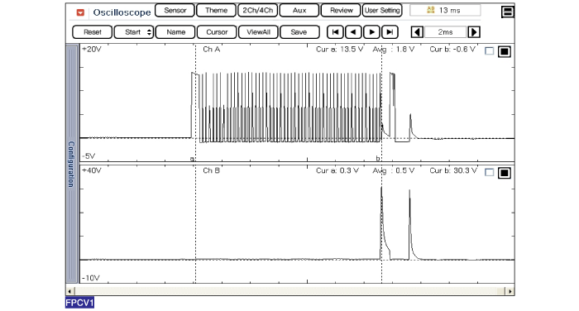The image size is (579, 311).
Task: Click the window layout icon at the top right
Action: [508, 12]
